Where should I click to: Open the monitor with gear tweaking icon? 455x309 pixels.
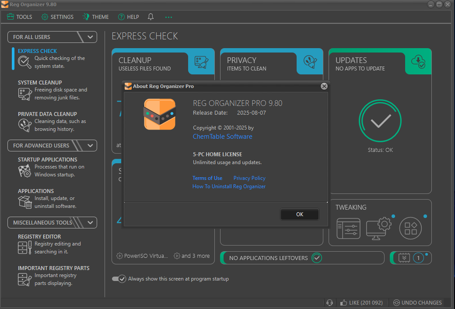379,228
